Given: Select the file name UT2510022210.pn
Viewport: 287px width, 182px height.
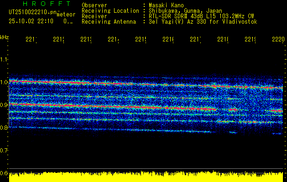Looking at the screenshot, I should coord(32,12).
